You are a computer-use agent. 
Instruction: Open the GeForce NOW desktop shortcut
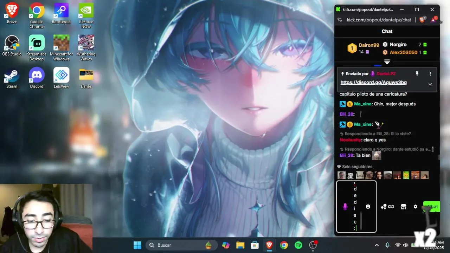(x=86, y=16)
